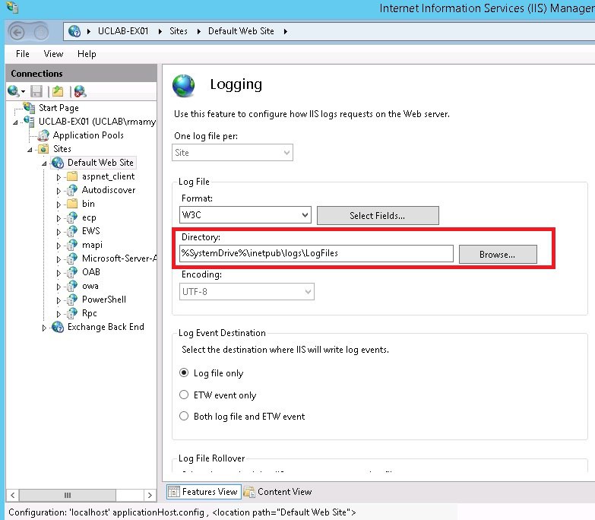Expand the PowerShell tree node
This screenshot has width=595, height=520.
(x=59, y=300)
